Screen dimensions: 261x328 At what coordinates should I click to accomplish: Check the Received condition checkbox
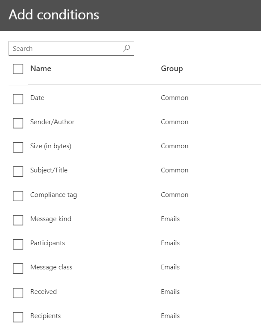click(18, 293)
